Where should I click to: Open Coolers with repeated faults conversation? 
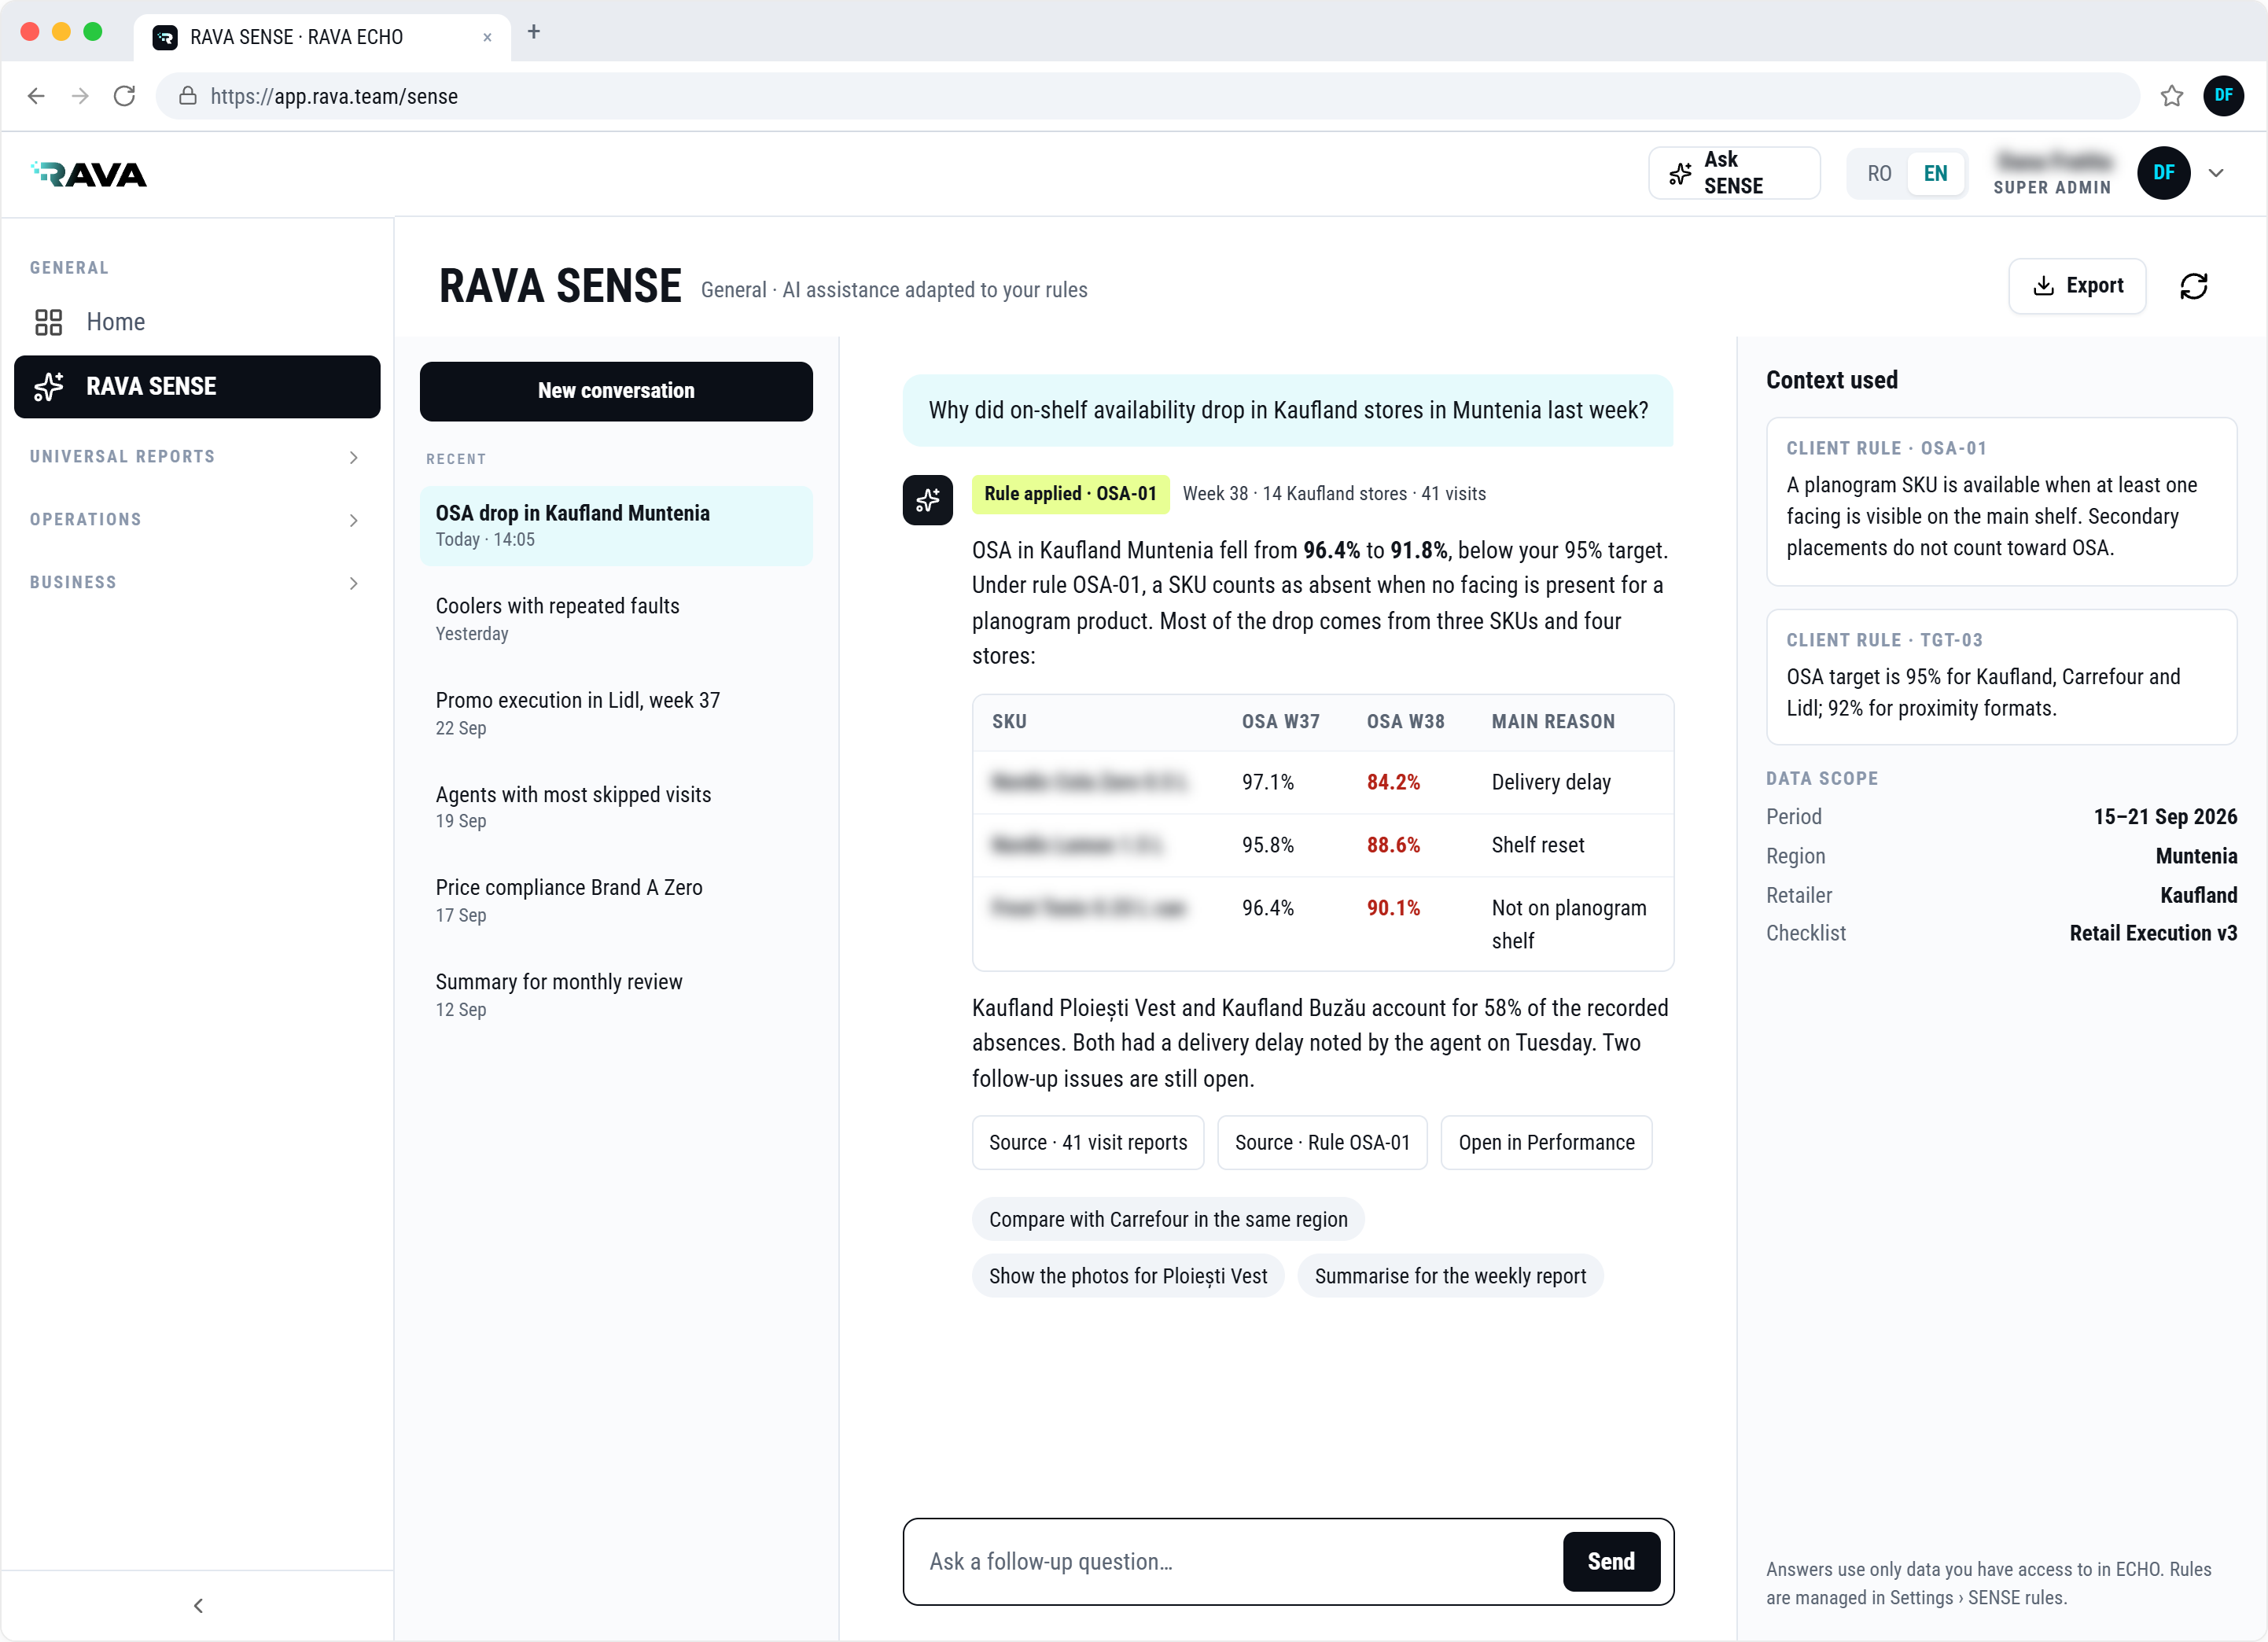pos(616,619)
